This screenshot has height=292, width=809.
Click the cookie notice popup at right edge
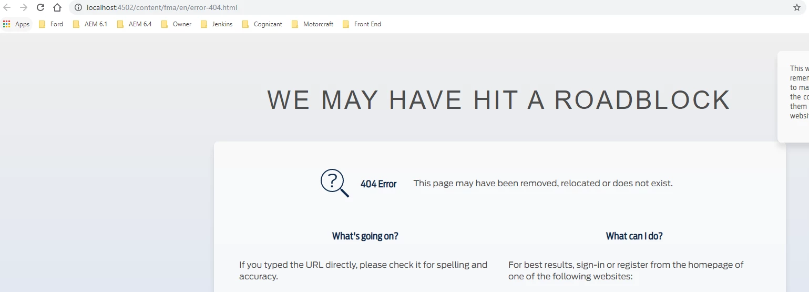794,97
